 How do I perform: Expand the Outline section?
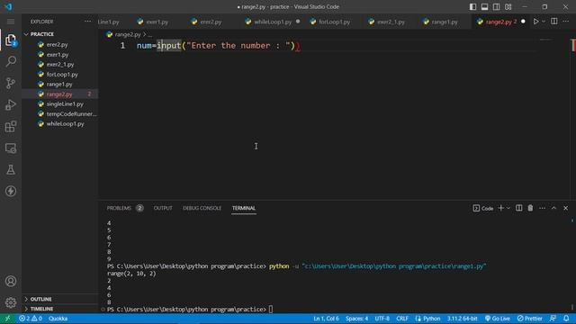(40, 299)
